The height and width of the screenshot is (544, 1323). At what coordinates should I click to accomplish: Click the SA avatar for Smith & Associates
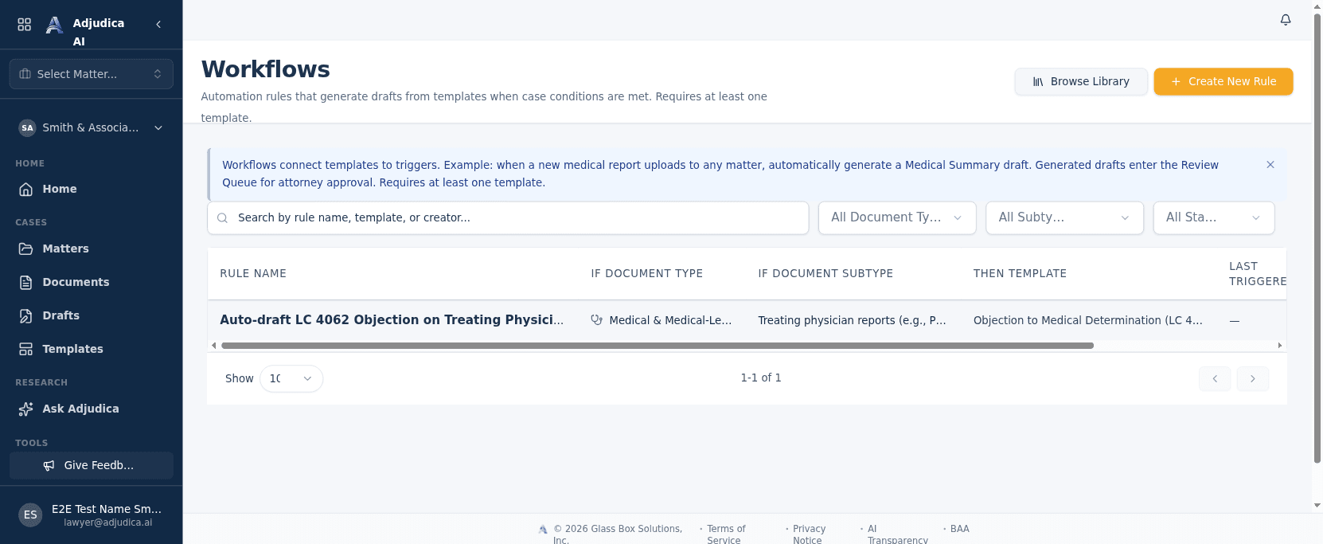(x=28, y=127)
